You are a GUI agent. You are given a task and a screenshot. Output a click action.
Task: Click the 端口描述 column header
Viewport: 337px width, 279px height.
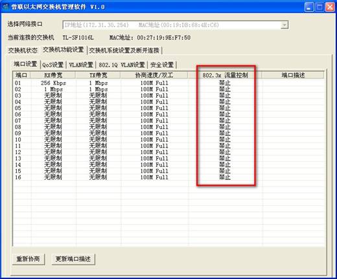[x=293, y=75]
